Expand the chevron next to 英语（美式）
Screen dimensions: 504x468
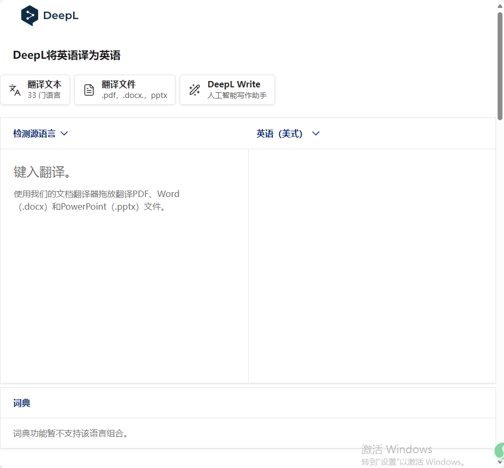point(316,133)
